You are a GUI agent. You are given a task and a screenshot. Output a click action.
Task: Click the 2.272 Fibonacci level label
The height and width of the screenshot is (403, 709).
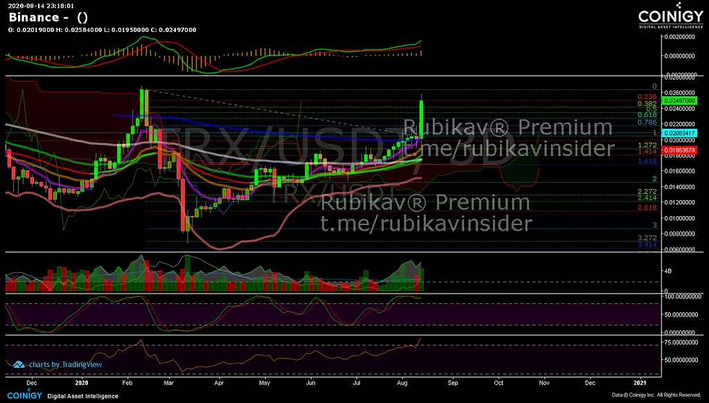click(x=647, y=192)
